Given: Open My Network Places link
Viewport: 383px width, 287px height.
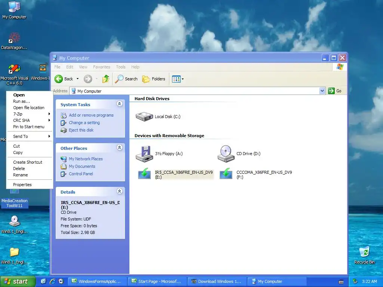Looking at the screenshot, I should 86,159.
